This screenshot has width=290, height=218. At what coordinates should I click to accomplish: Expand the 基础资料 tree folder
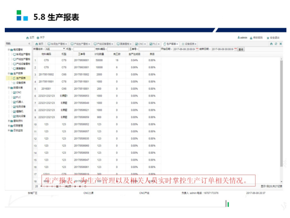(9, 121)
